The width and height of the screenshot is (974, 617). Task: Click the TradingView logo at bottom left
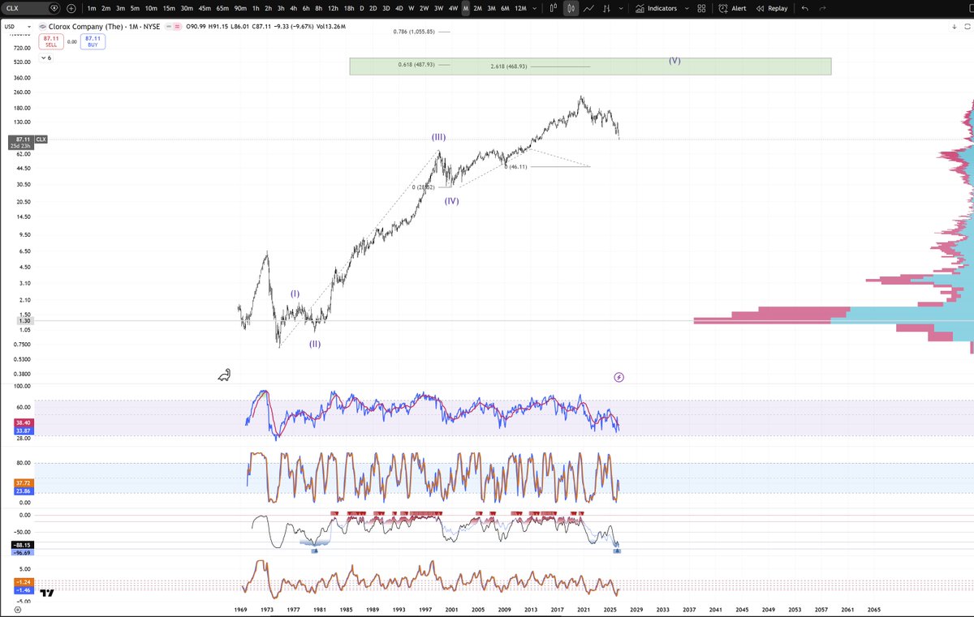[48, 593]
